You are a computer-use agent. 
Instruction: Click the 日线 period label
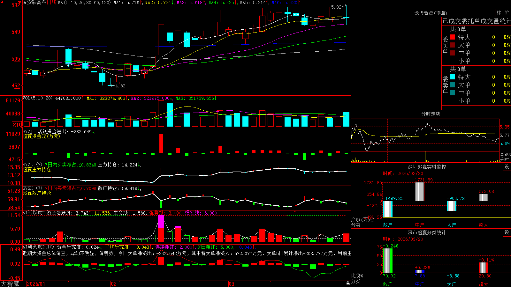click(x=52, y=3)
